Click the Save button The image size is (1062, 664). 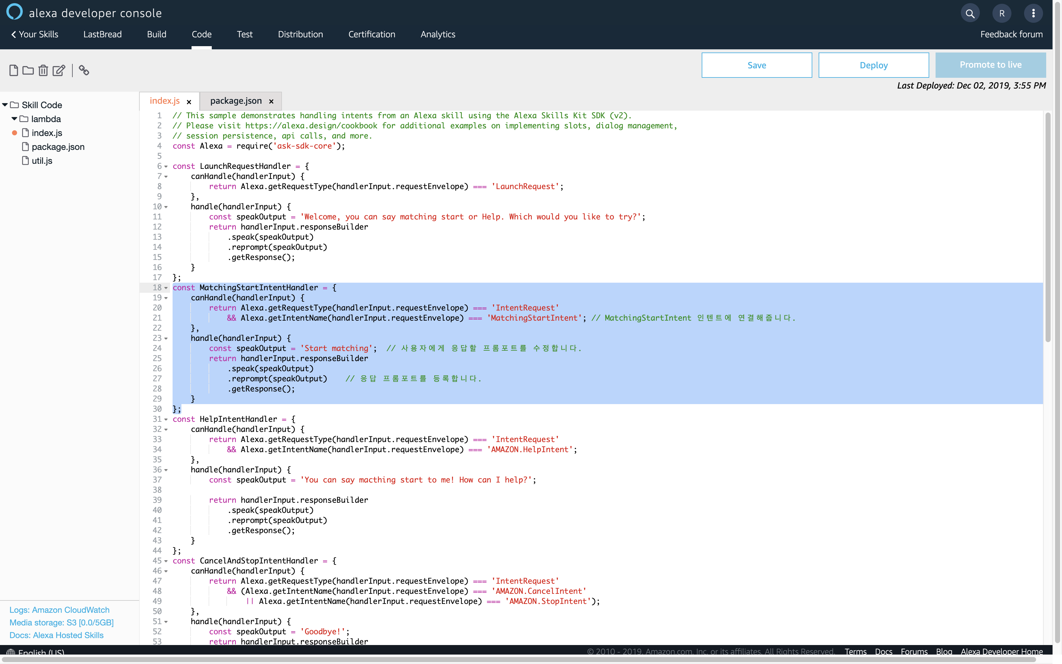point(757,65)
